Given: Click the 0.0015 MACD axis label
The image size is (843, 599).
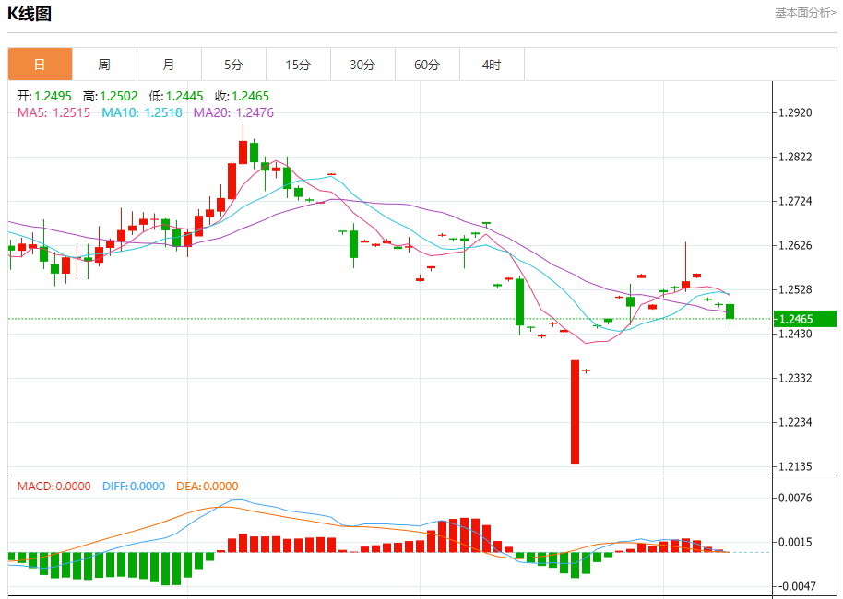Looking at the screenshot, I should (795, 542).
